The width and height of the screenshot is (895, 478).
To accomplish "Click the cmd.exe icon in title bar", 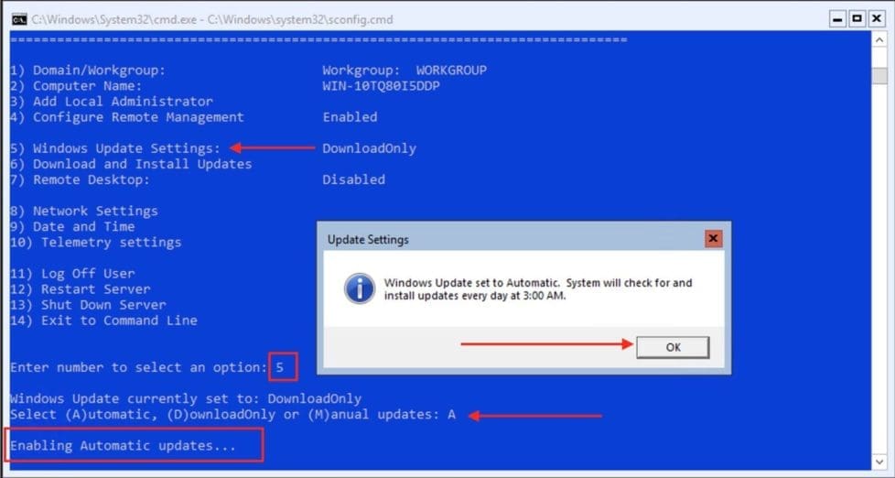I will 19,18.
